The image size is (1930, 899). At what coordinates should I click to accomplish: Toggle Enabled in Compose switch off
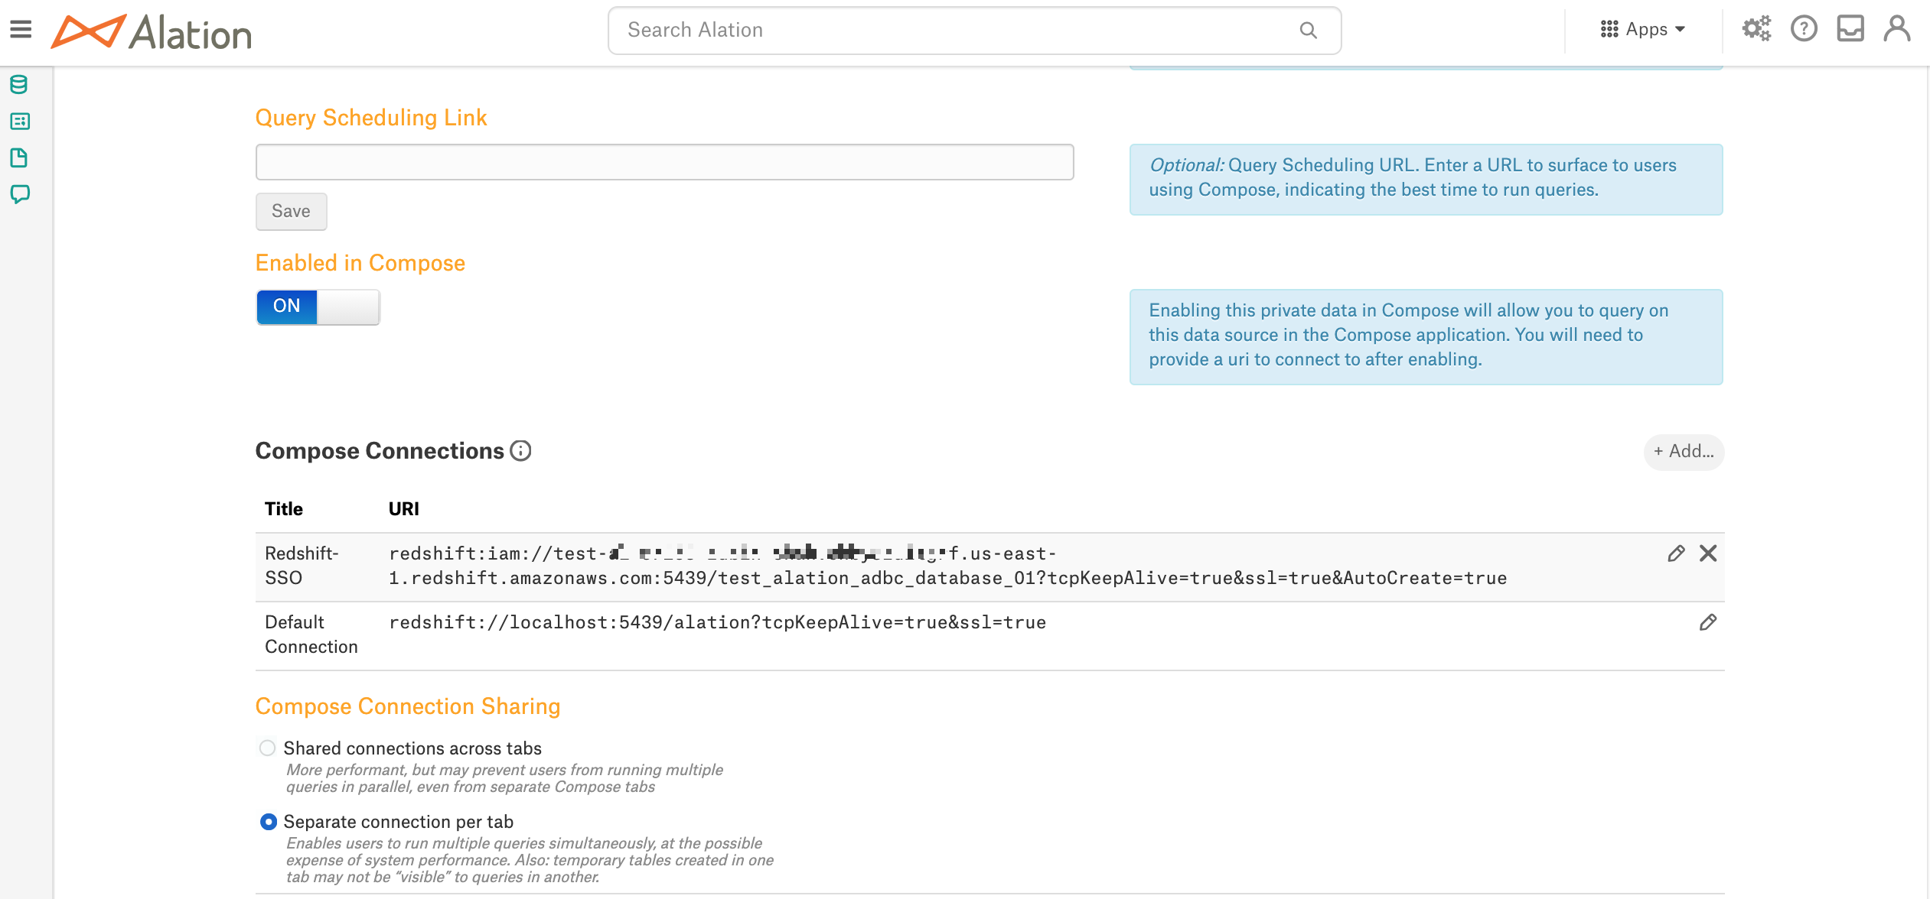pyautogui.click(x=318, y=307)
